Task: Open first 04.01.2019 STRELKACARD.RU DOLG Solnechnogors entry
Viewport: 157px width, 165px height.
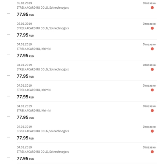Action: click(43, 69)
